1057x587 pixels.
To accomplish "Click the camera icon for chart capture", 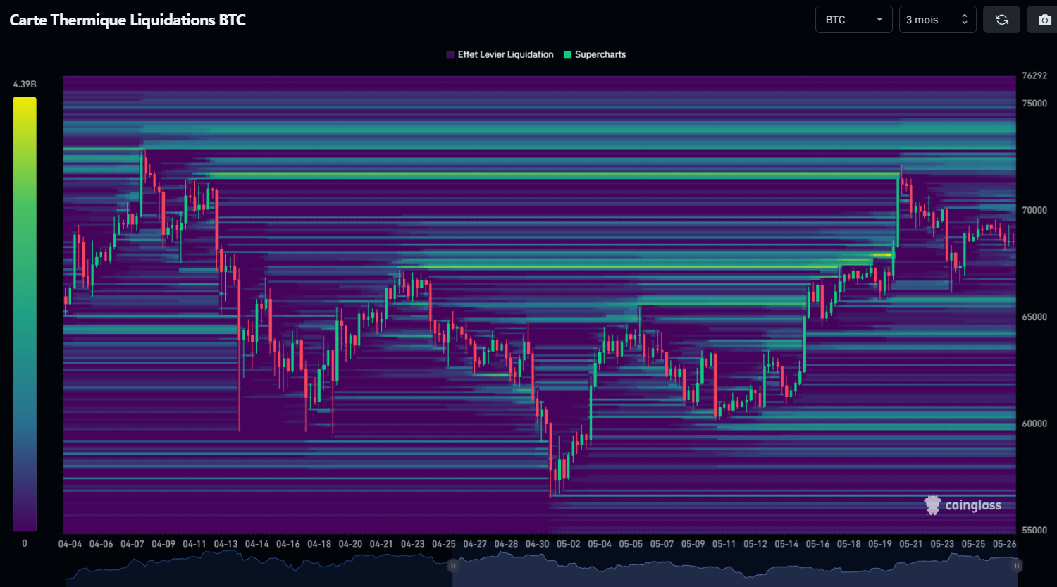I will click(1044, 19).
